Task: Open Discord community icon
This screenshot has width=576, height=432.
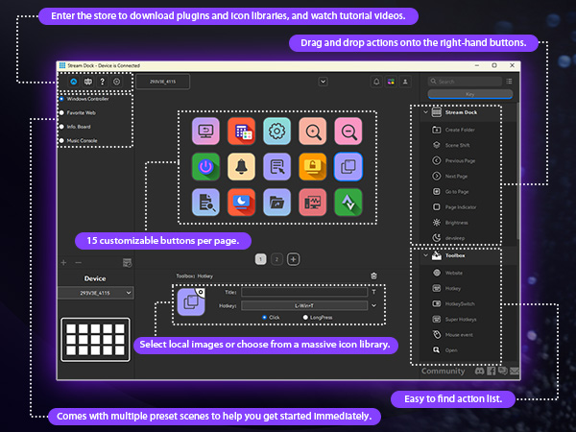Action: (x=479, y=371)
